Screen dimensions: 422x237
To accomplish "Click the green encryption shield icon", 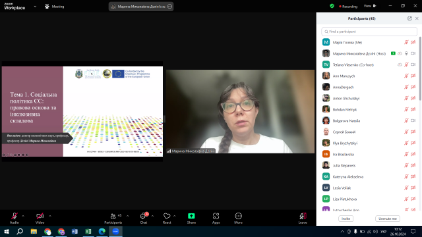I will click(332, 6).
